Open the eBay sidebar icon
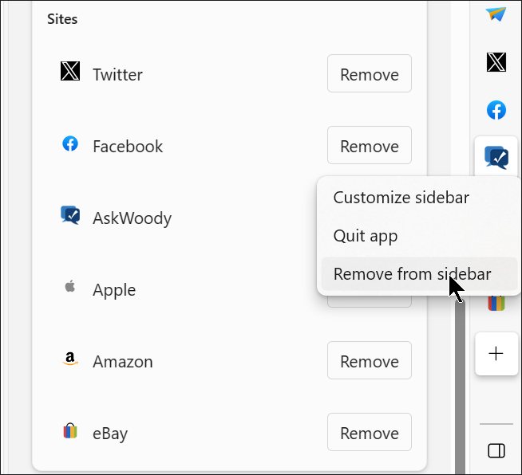The height and width of the screenshot is (475, 522). tap(496, 303)
